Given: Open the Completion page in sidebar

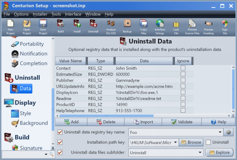Looking at the screenshot, I should (x=29, y=63).
